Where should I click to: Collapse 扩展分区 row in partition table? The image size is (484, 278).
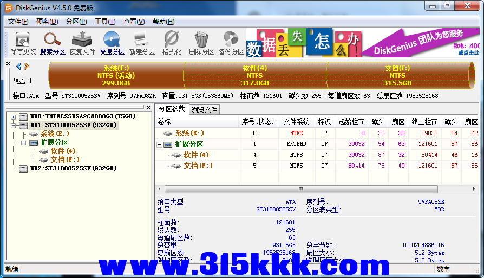click(159, 144)
